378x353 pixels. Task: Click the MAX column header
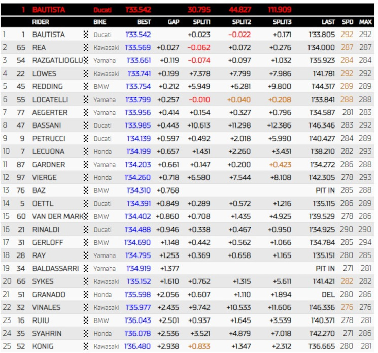365,22
